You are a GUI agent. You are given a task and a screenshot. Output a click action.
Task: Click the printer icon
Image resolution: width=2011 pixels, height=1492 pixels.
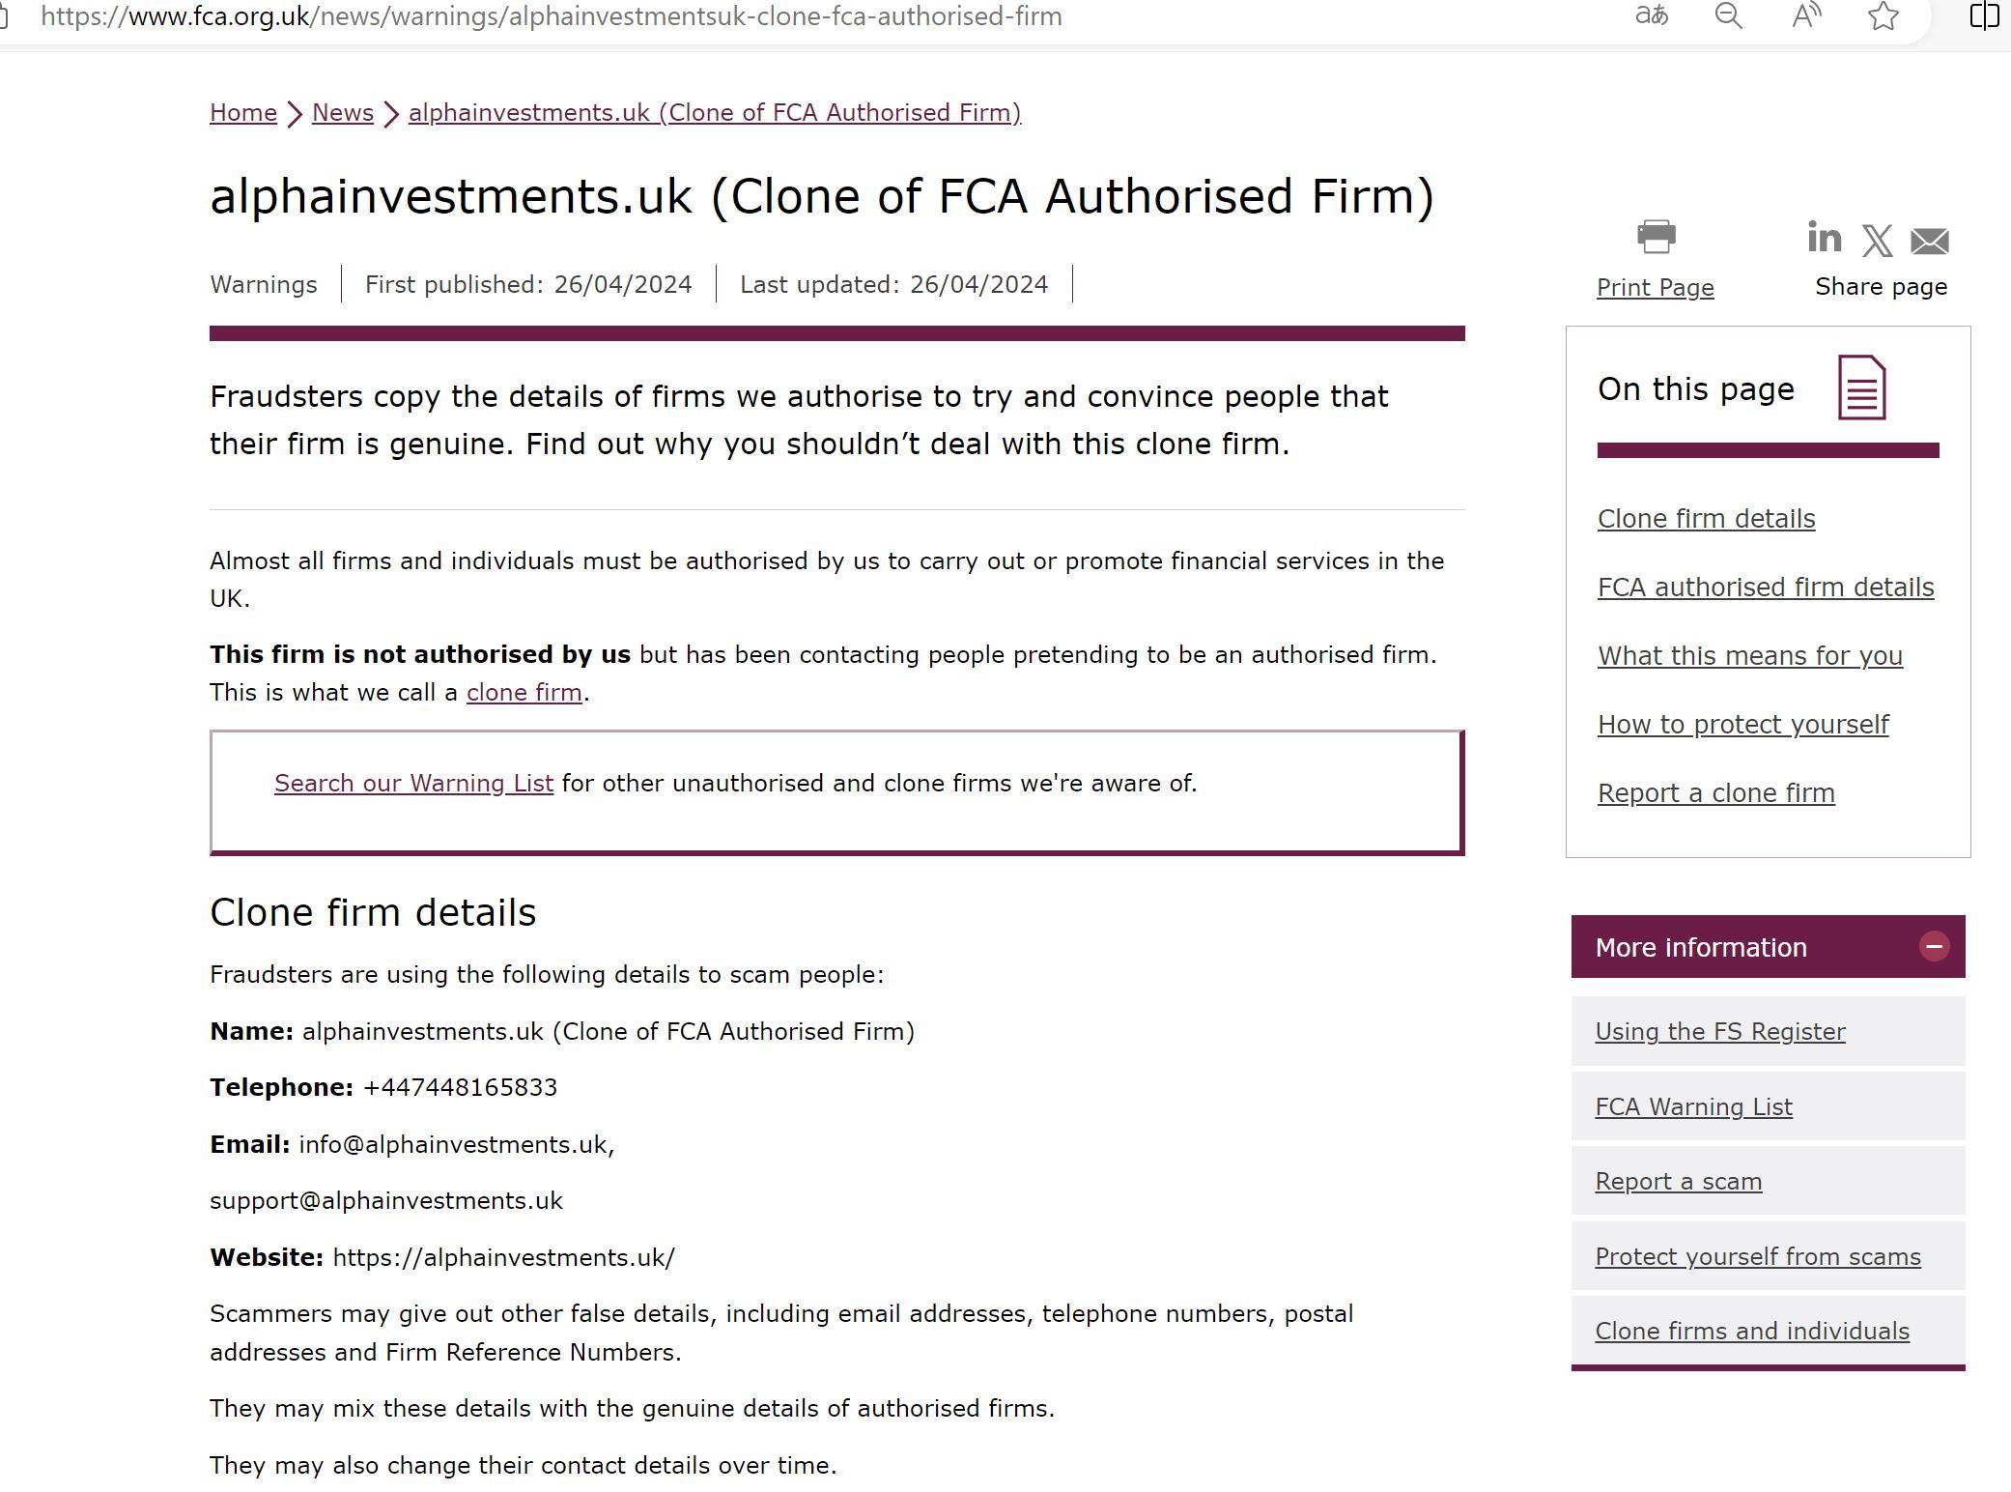click(1656, 237)
